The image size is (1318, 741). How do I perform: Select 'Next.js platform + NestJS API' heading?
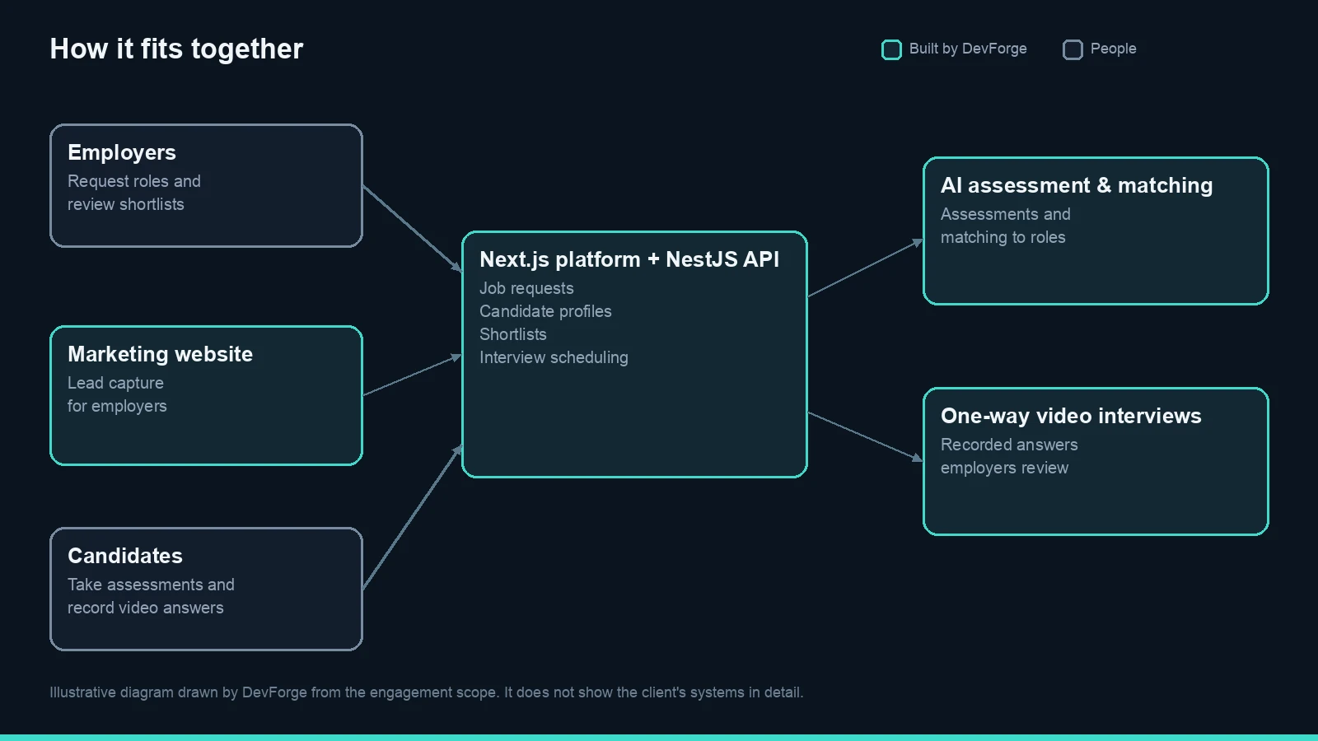[x=629, y=260]
